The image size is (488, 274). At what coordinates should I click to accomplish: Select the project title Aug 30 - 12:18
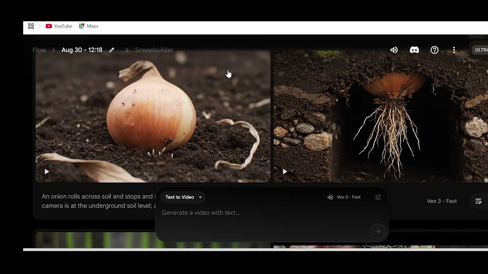click(x=82, y=50)
